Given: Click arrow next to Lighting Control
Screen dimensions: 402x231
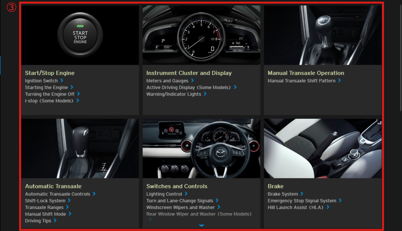Looking at the screenshot, I should (186, 194).
